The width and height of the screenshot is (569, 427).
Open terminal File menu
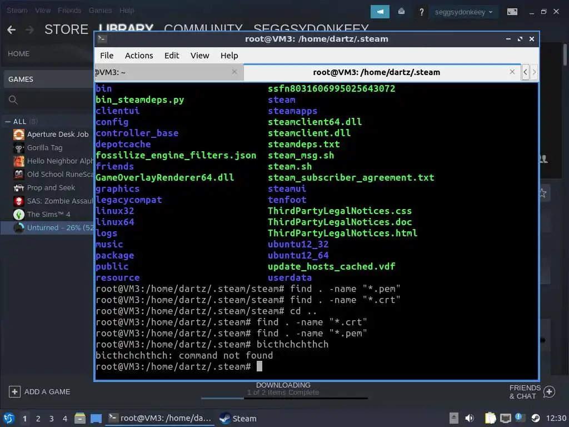(x=107, y=56)
